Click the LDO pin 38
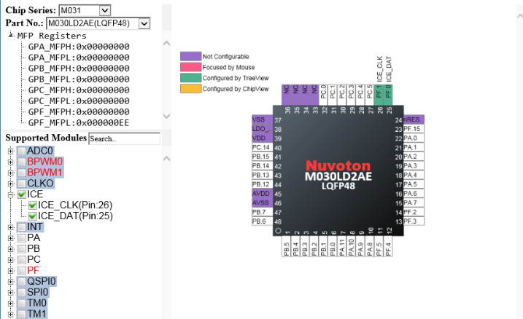523x319 pixels. pos(262,129)
